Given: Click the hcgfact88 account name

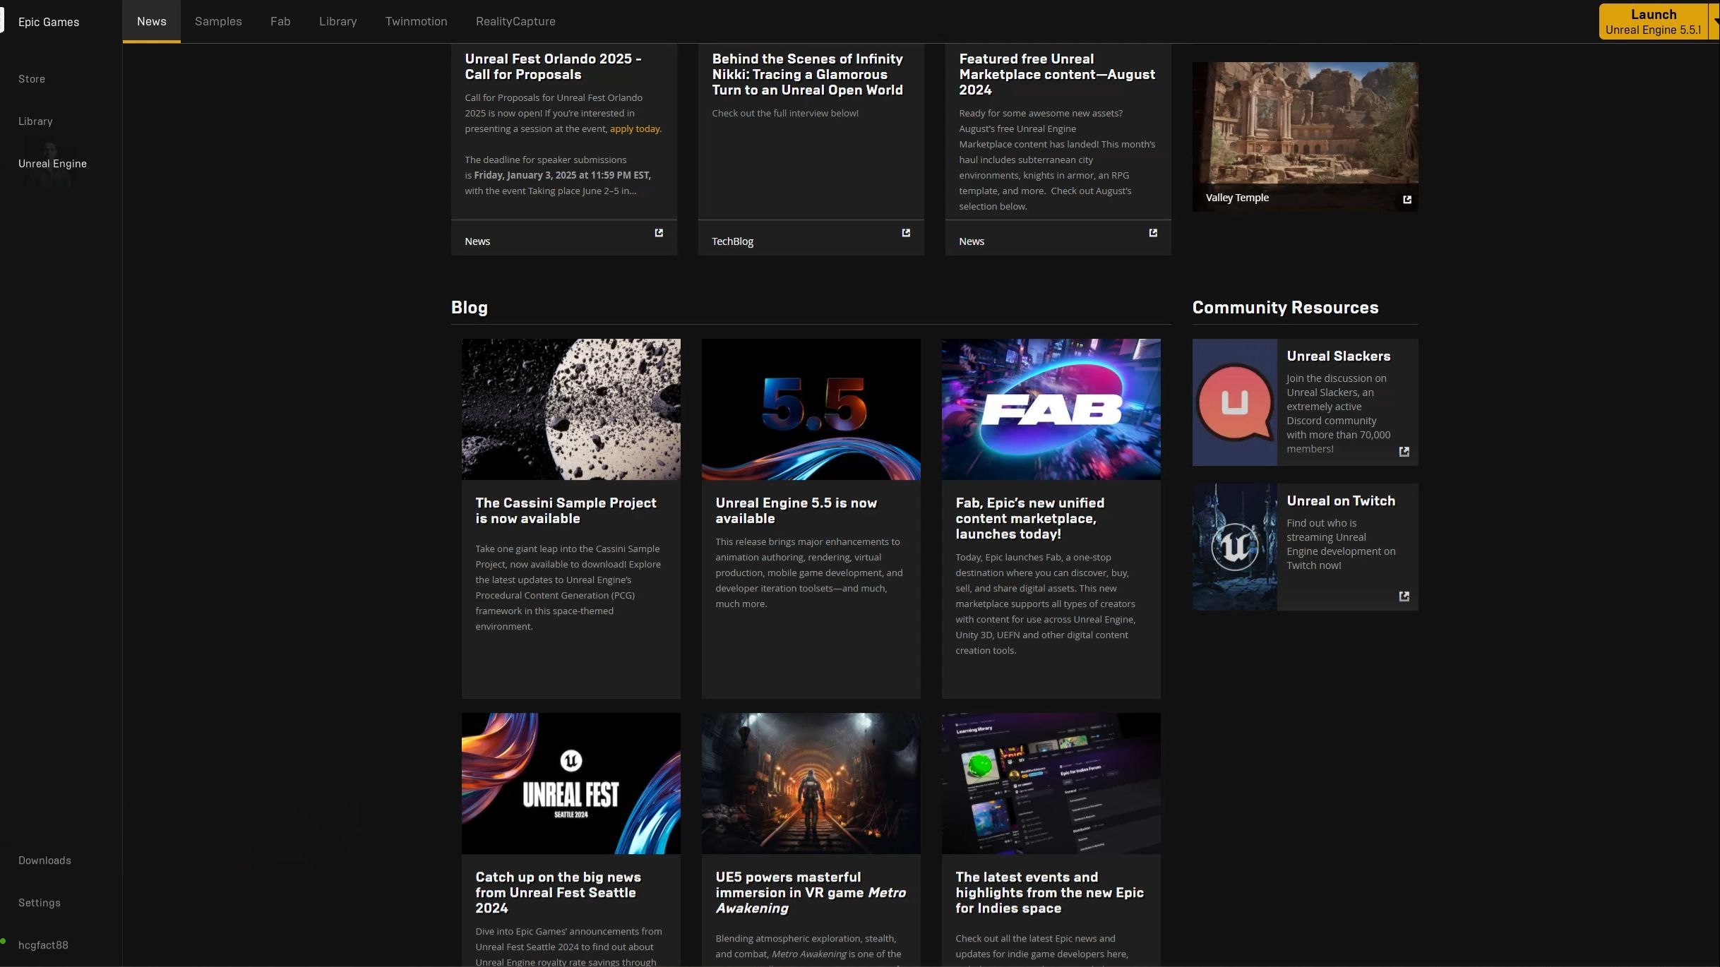Looking at the screenshot, I should [43, 945].
